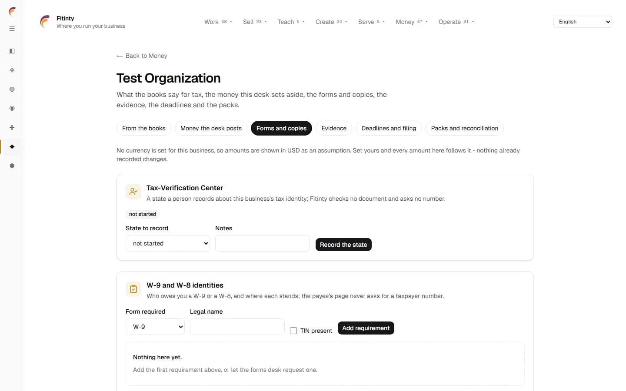Click the plus-shaped sidebar icon
The image size is (626, 391).
point(12,128)
